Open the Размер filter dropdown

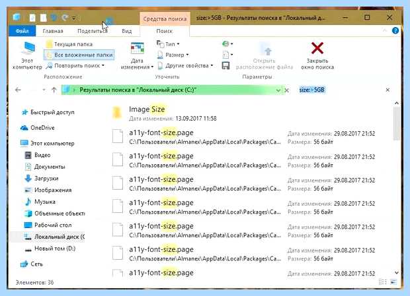(x=173, y=55)
